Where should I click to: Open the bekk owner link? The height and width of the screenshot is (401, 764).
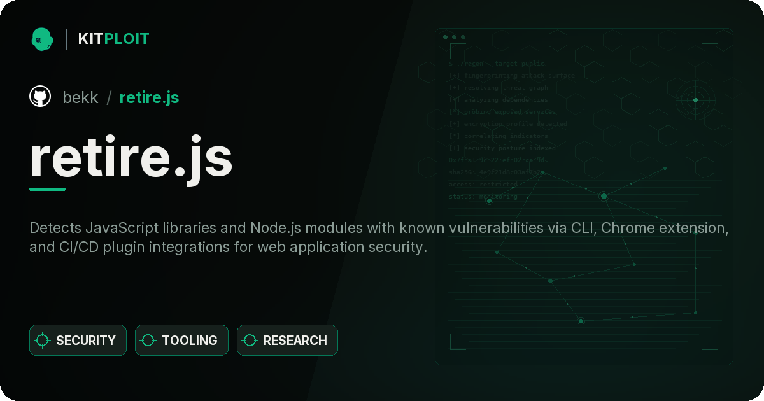coord(80,97)
